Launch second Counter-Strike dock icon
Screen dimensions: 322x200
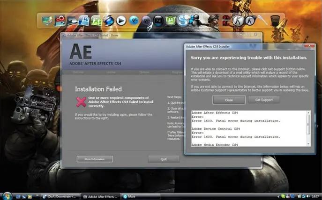250,21
